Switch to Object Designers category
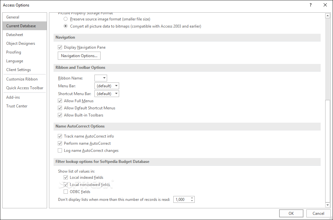 [25, 43]
